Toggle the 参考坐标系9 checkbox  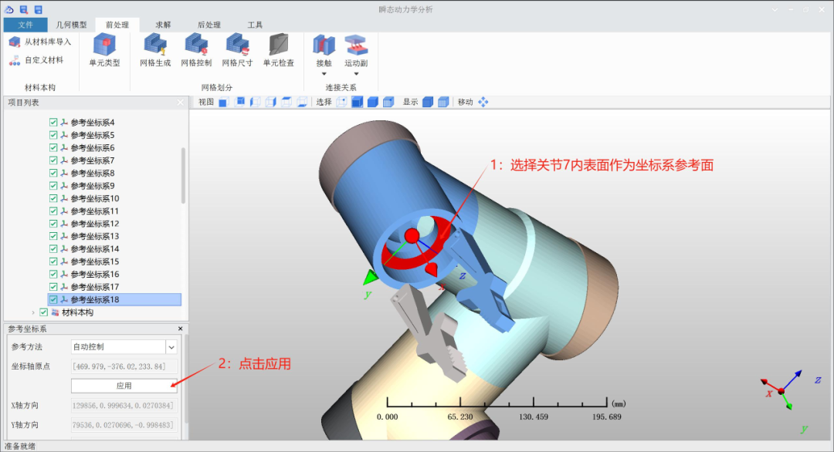(53, 186)
